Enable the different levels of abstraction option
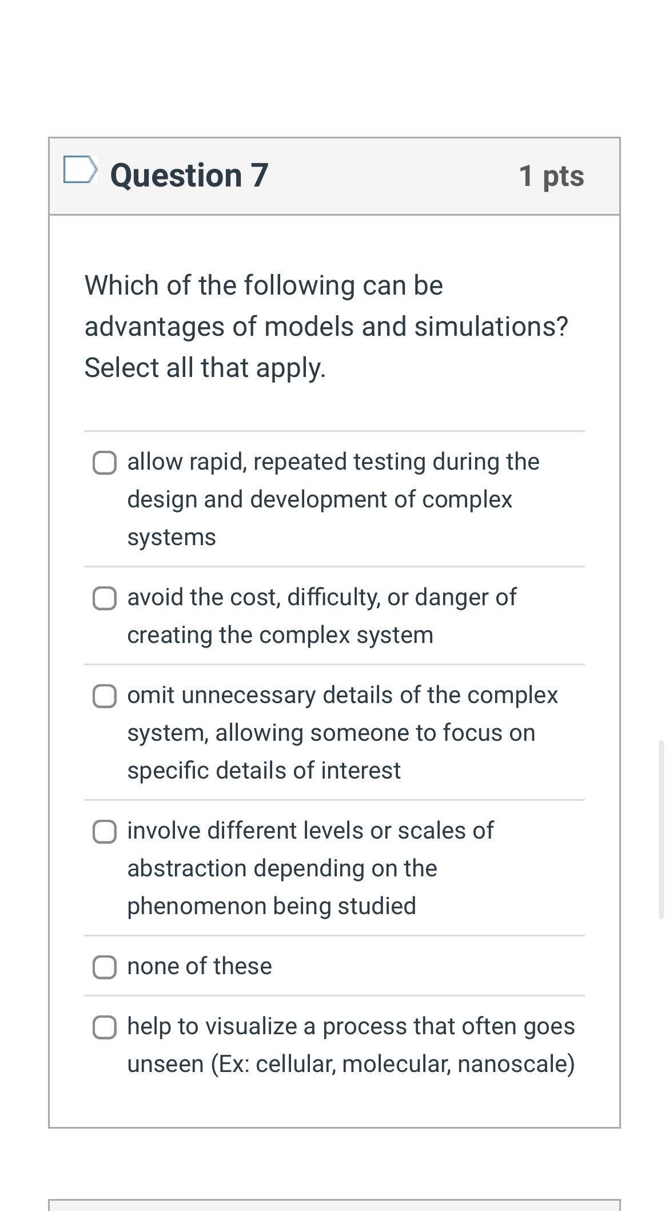Image resolution: width=669 pixels, height=1211 pixels. coord(104,832)
